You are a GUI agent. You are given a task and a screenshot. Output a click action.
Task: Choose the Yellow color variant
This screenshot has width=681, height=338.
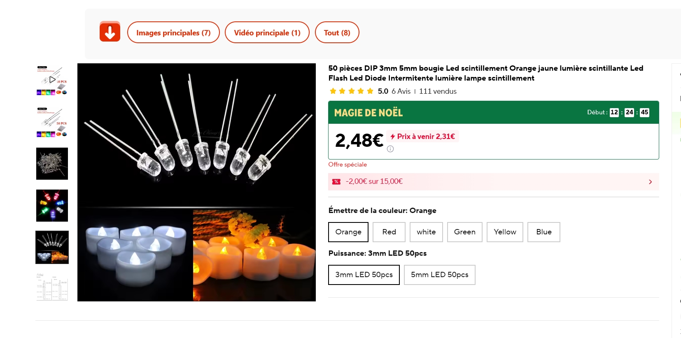[505, 232]
